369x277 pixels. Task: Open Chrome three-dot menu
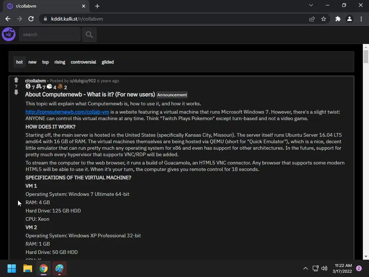(x=361, y=19)
